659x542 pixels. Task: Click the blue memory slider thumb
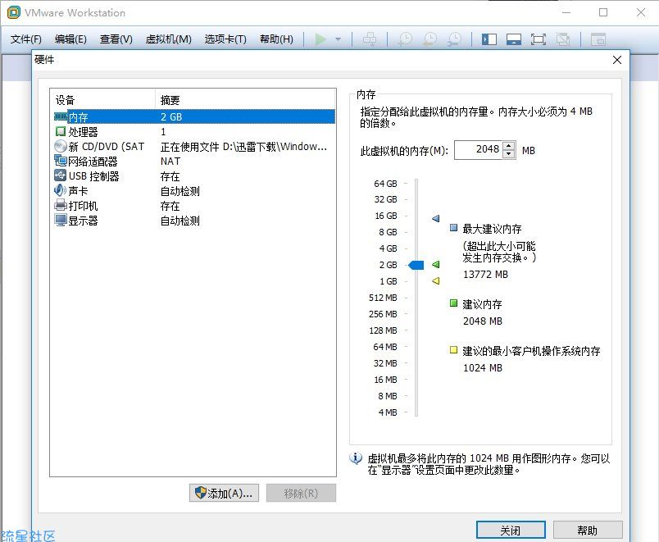(416, 265)
